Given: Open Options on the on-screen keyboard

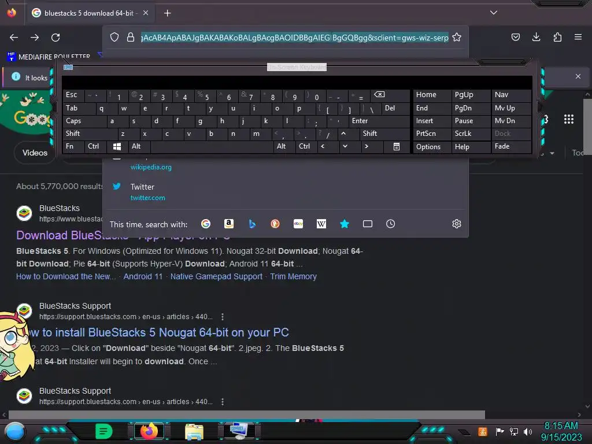Looking at the screenshot, I should click(432, 146).
